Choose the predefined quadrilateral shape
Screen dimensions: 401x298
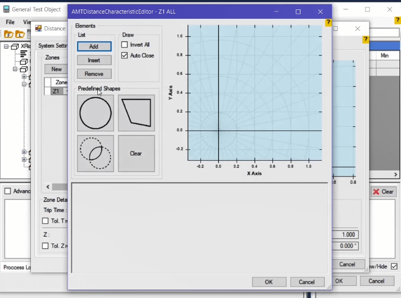[x=136, y=113]
